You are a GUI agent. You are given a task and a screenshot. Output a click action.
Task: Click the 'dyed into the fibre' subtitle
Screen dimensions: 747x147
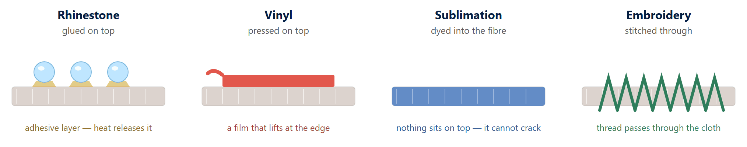coord(469,31)
